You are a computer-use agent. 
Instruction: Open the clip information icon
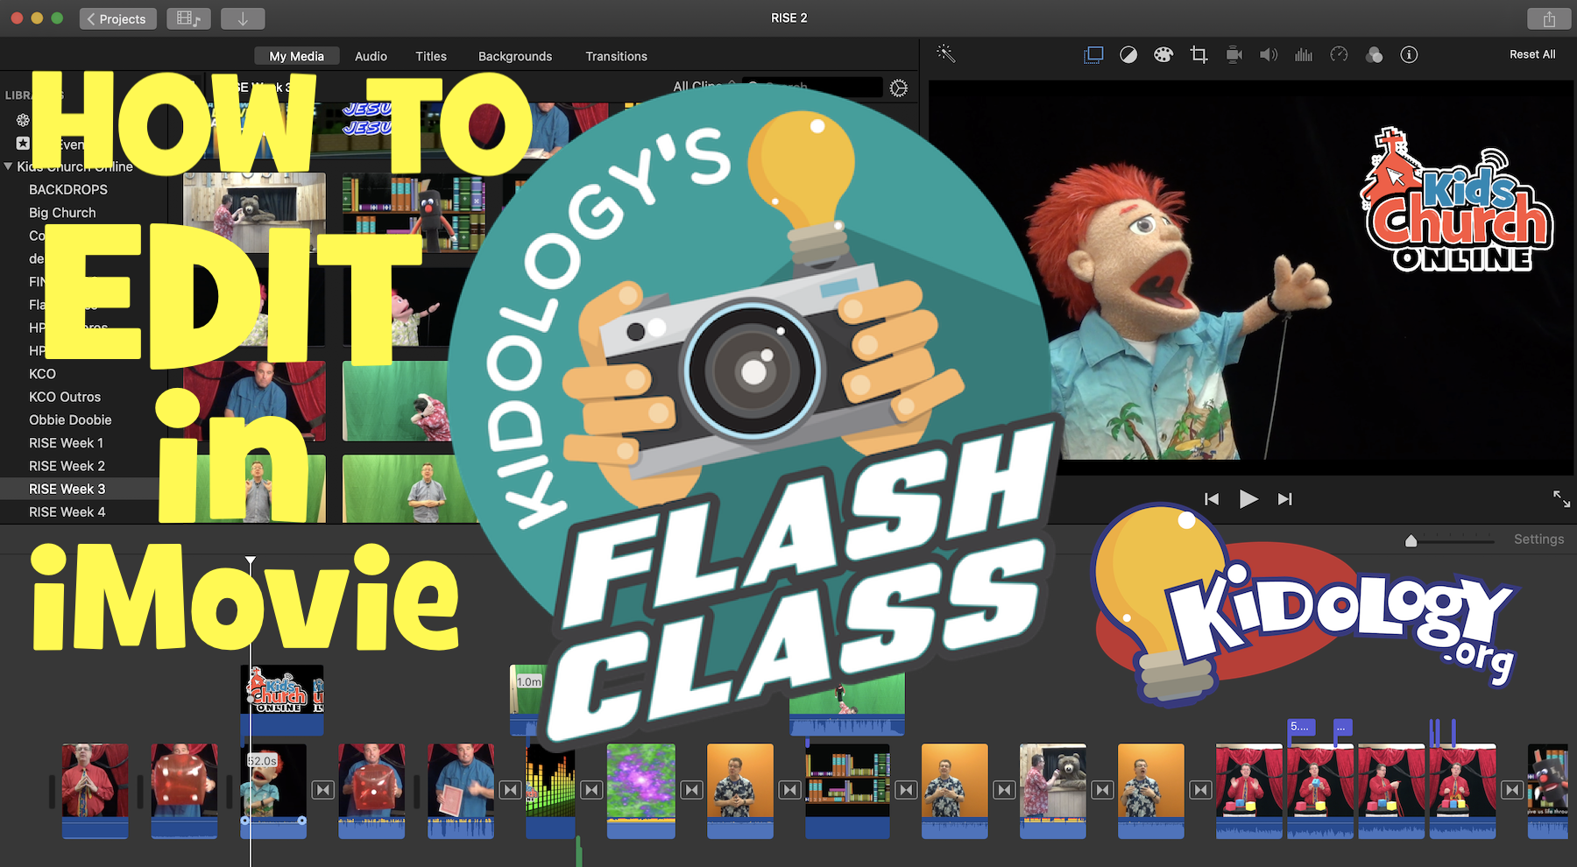pyautogui.click(x=1409, y=54)
